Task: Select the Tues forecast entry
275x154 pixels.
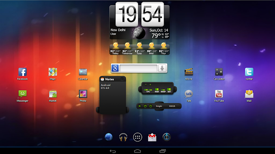Action: click(139, 49)
